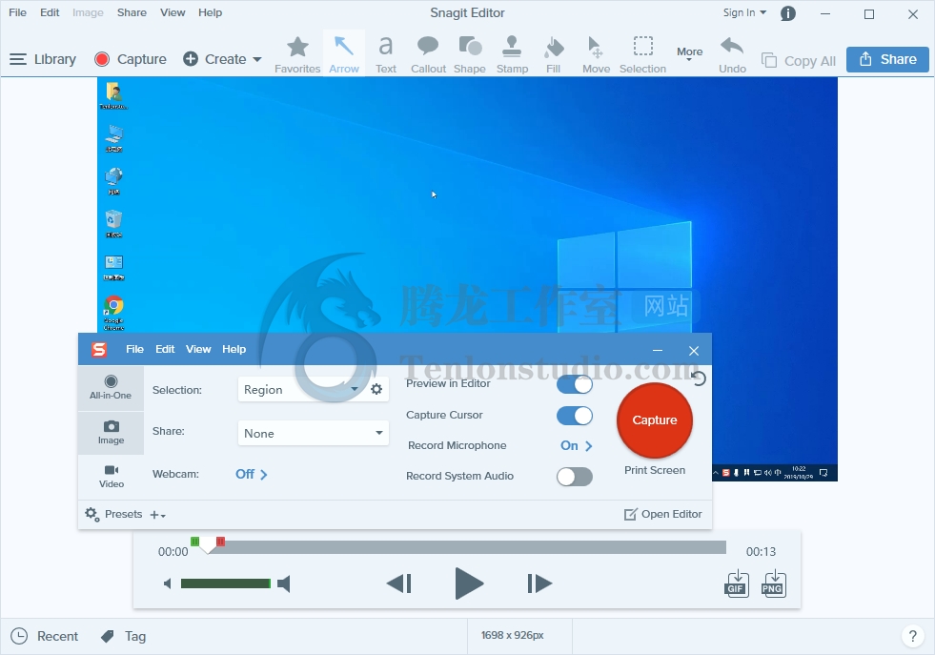Screen dimensions: 935x655
Task: Select the Callout tool
Action: click(428, 54)
